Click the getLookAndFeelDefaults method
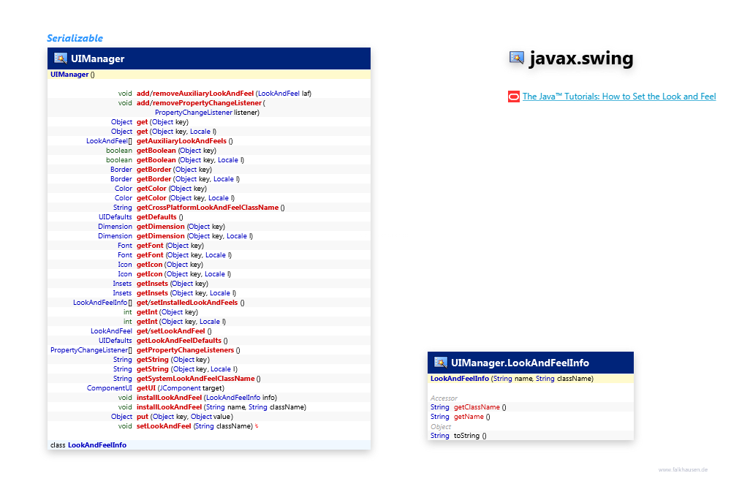Viewport: 750px width, 503px height. tap(179, 341)
